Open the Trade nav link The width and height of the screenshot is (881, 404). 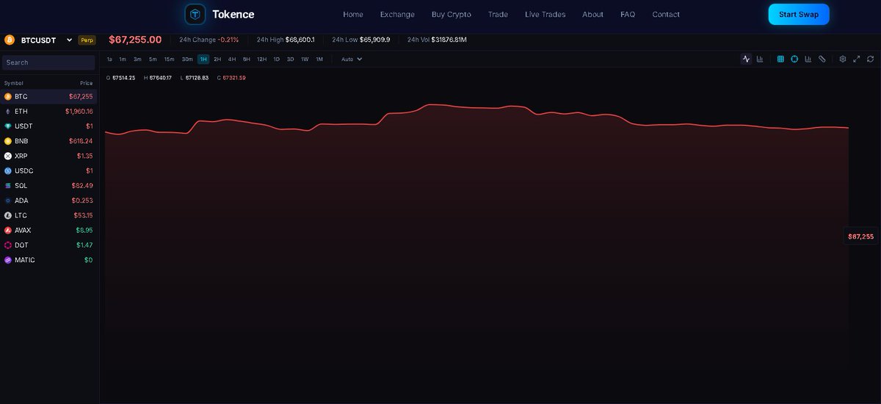498,15
